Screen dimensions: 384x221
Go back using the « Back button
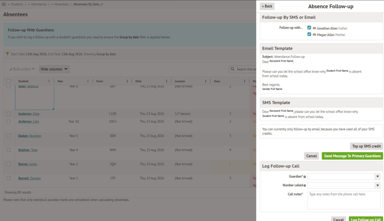[267, 6]
